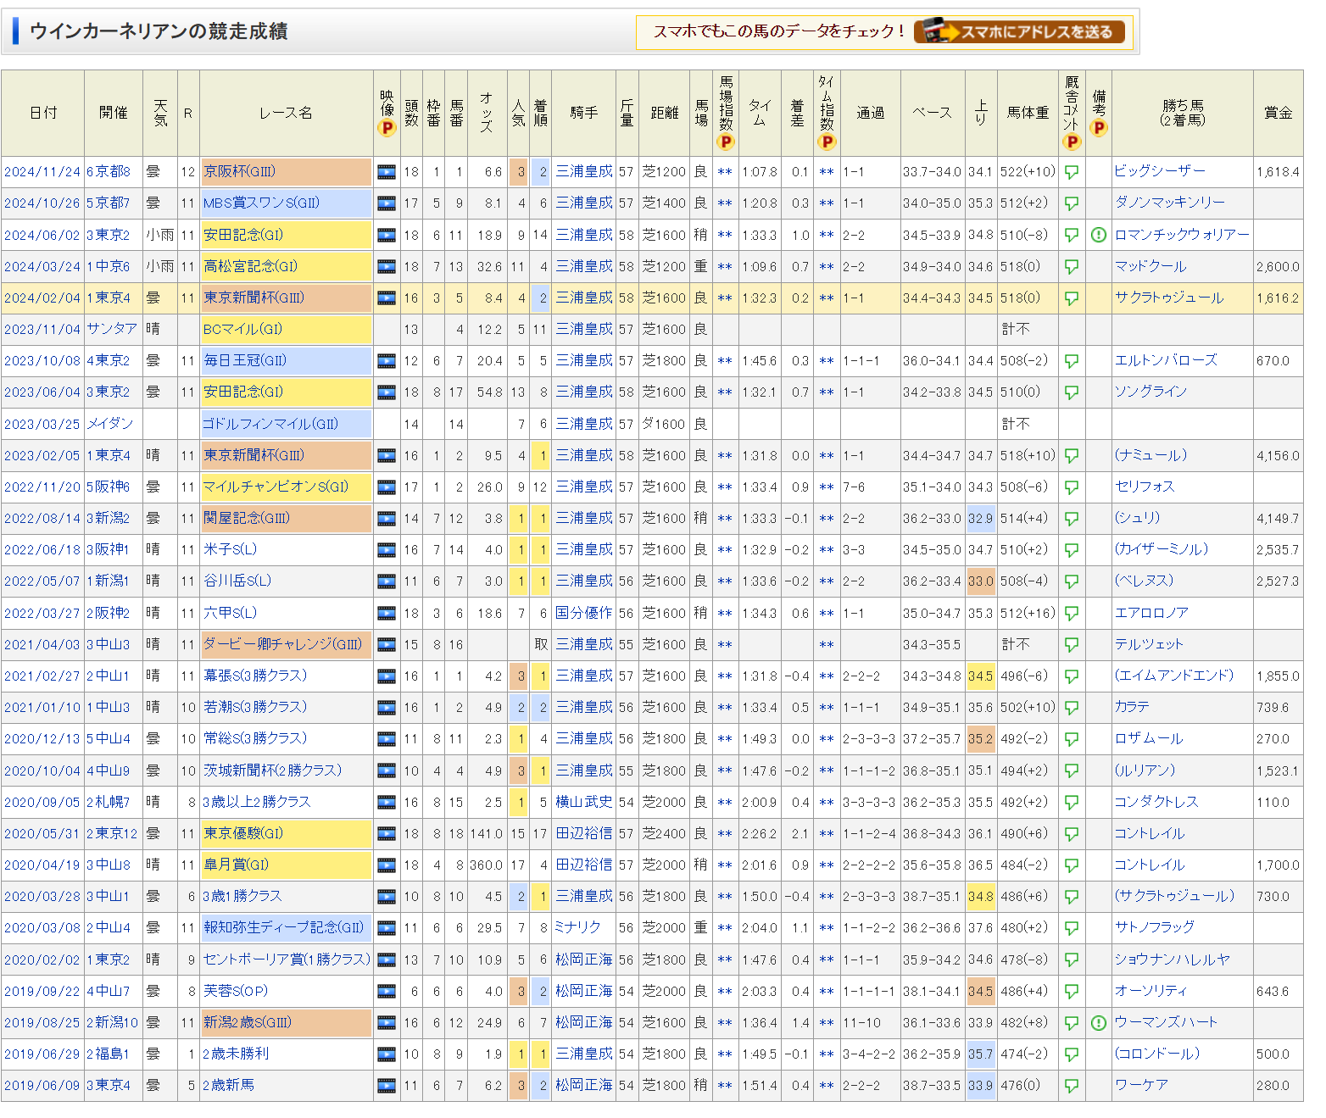Click premium P icon under 映像 header
Screen dimensions: 1326x1118
(387, 128)
